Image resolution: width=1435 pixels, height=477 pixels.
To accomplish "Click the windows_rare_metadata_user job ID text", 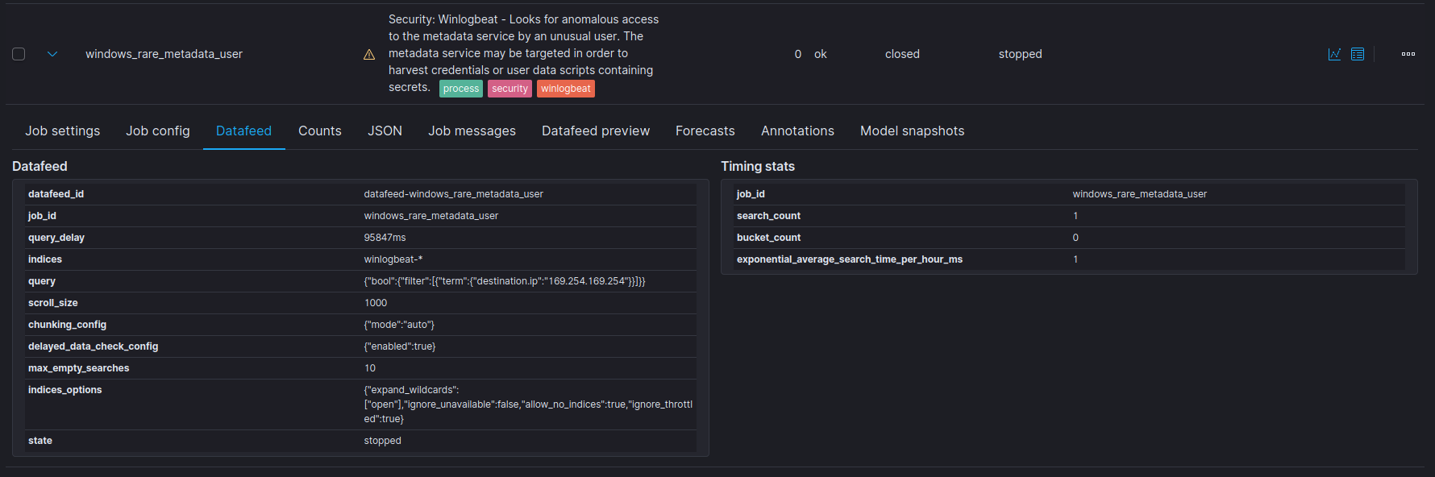I will (164, 54).
